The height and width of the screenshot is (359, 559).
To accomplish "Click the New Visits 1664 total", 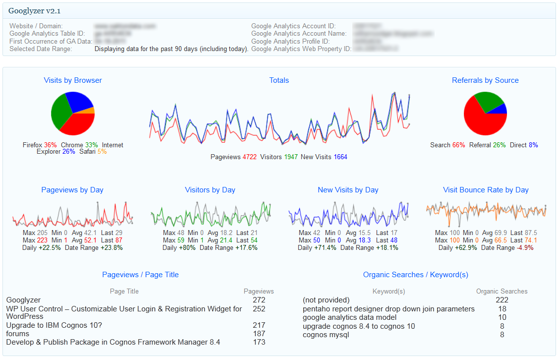I will (x=324, y=157).
